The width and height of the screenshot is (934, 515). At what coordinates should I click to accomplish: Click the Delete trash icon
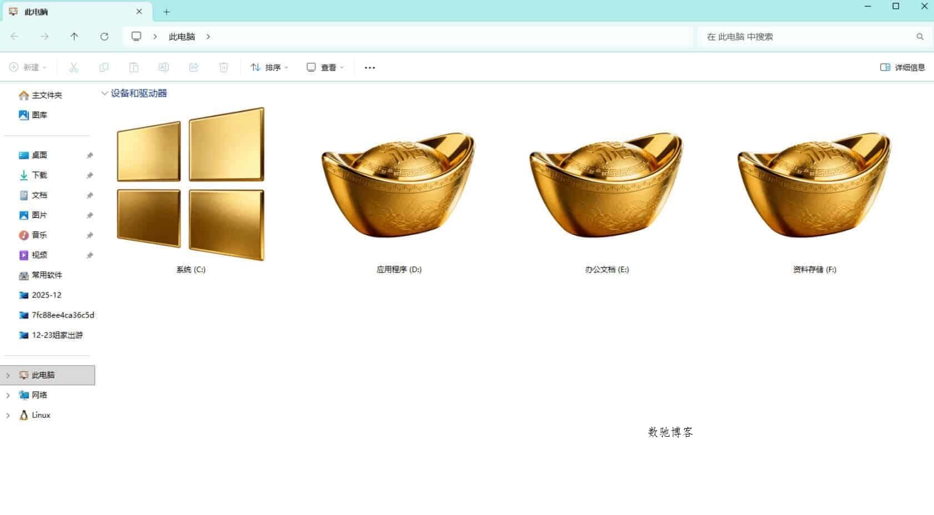pos(223,67)
